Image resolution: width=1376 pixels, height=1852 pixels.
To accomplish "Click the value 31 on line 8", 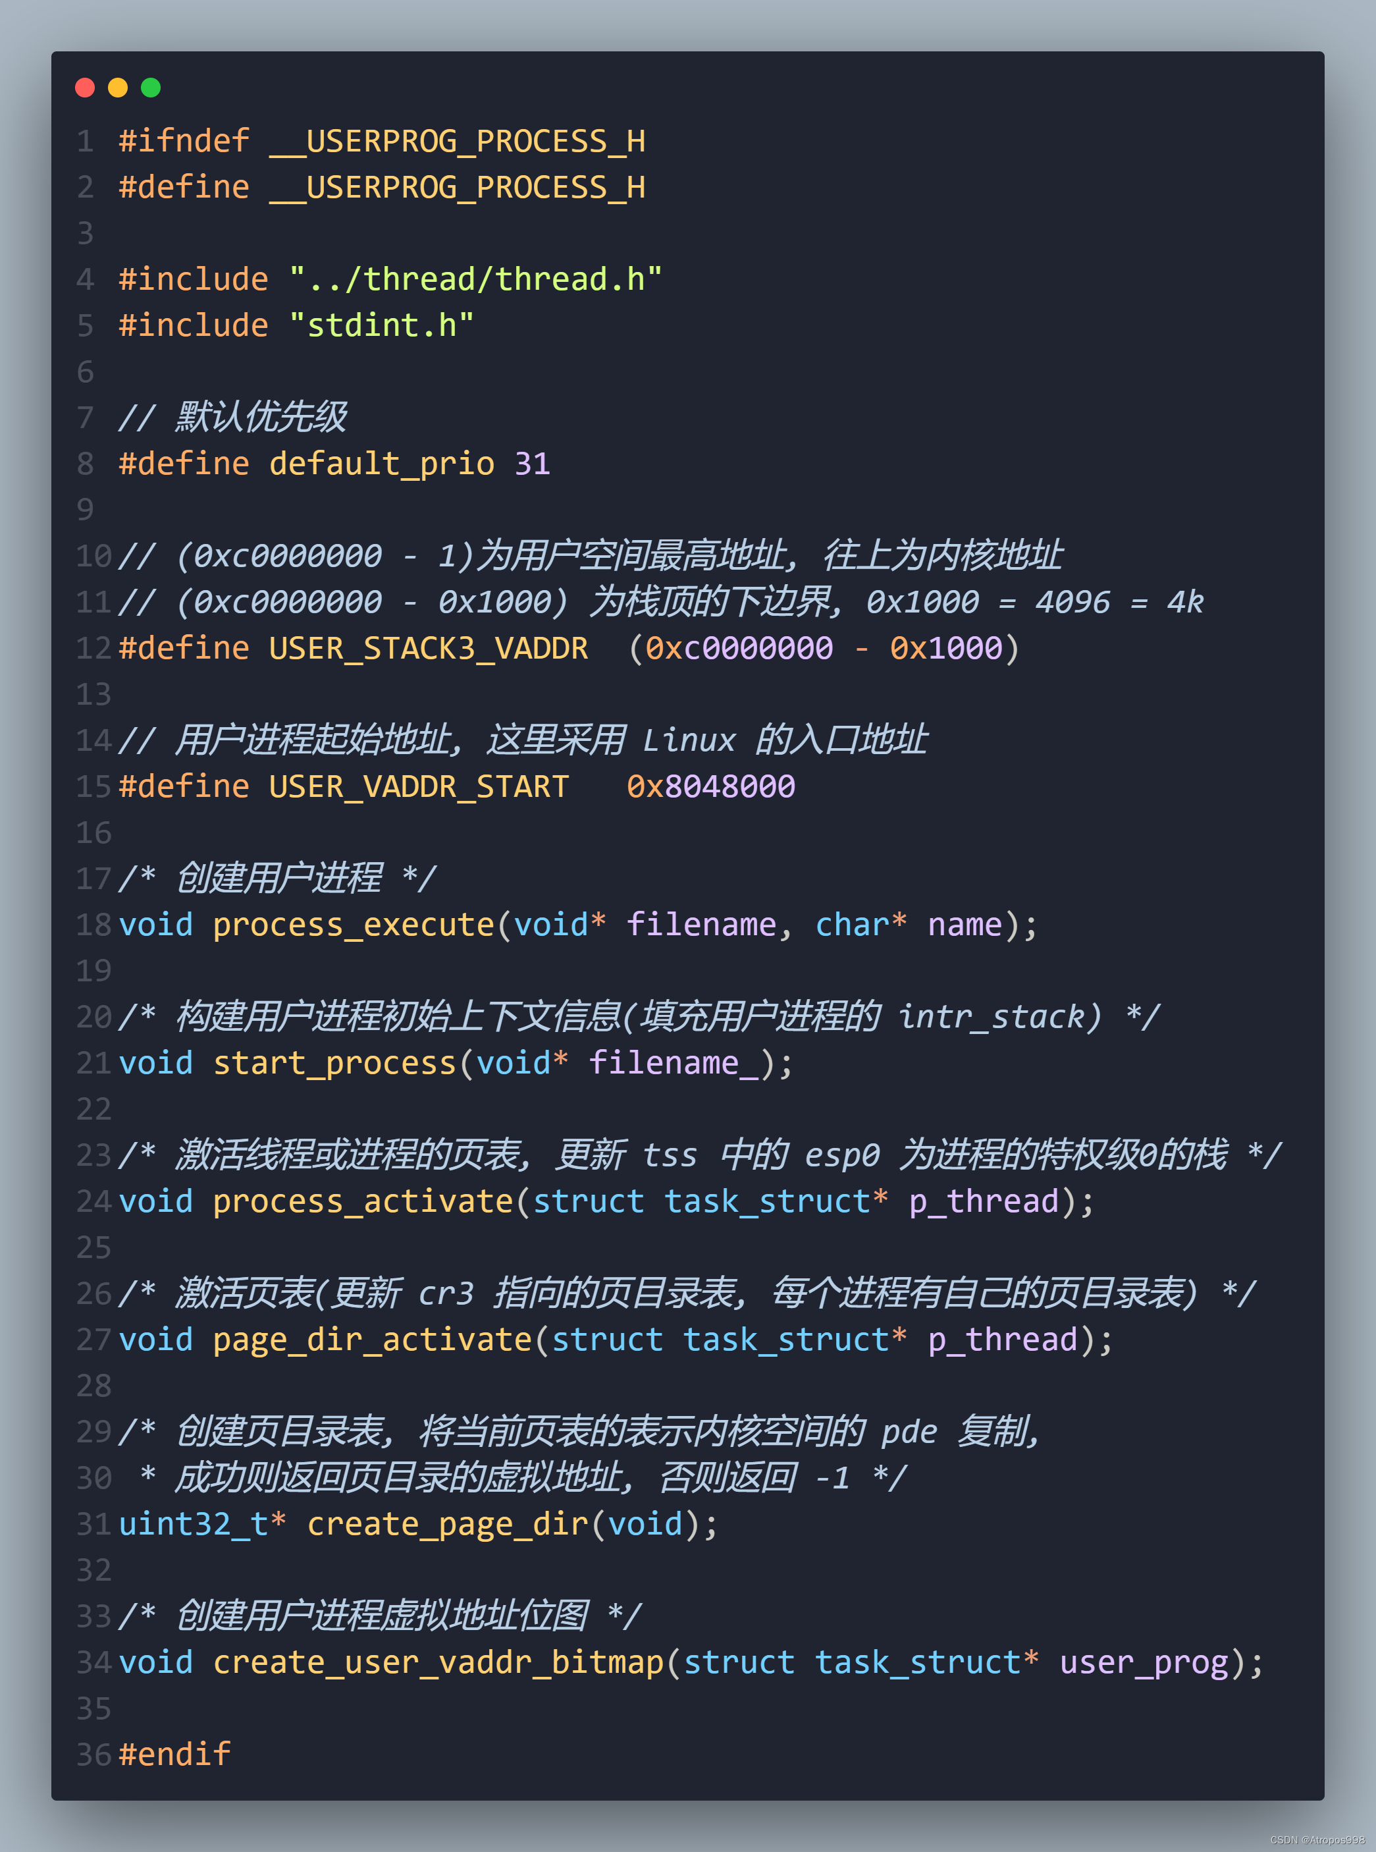I will [532, 464].
